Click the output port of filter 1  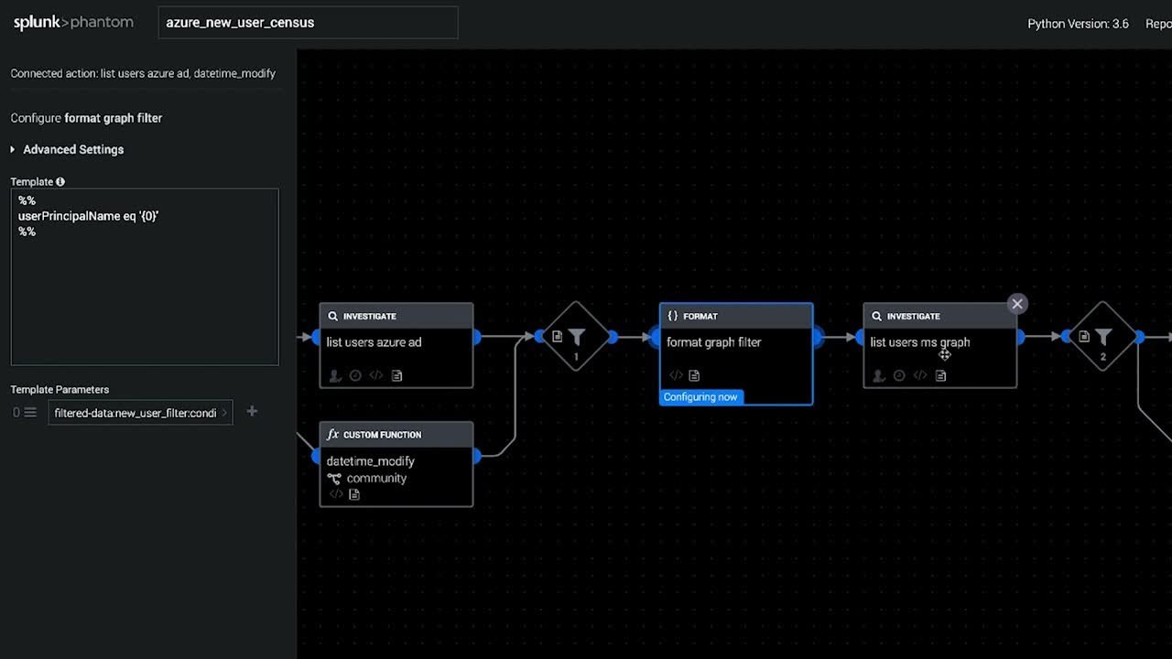[x=612, y=337]
